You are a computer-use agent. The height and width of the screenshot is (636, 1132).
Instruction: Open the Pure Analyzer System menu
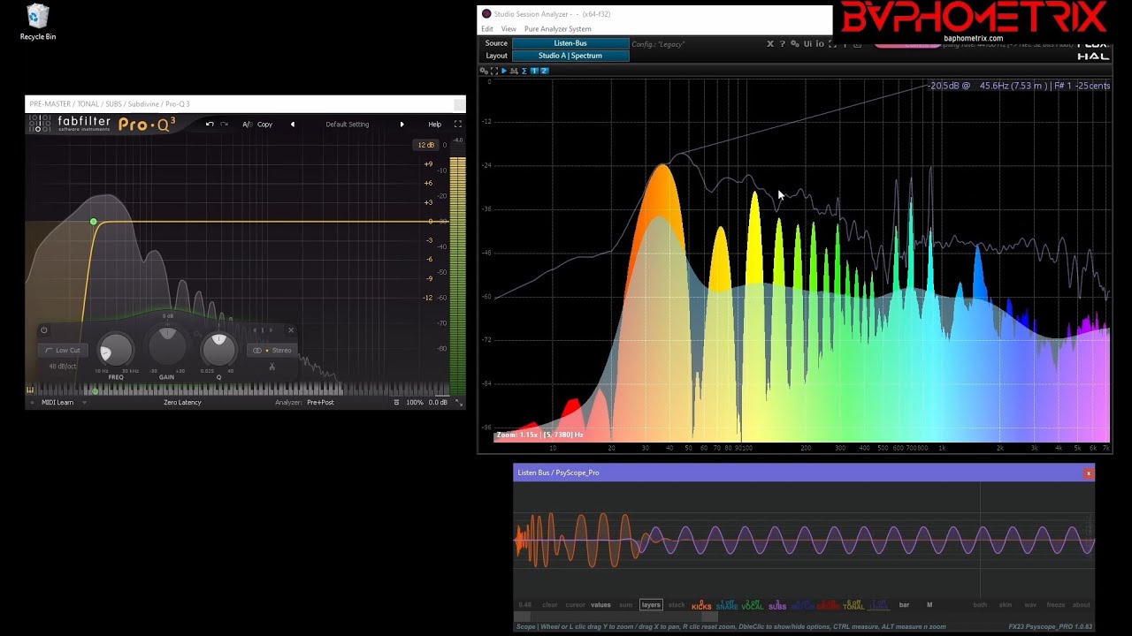pyautogui.click(x=558, y=29)
